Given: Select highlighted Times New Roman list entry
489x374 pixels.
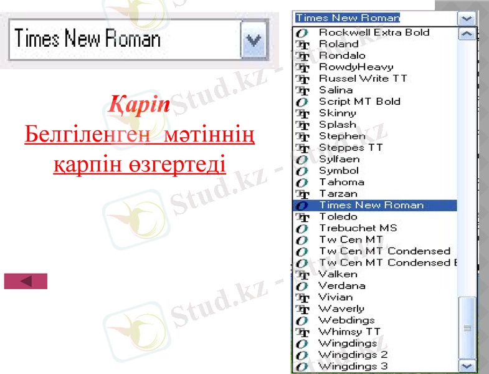Looking at the screenshot, I should [375, 205].
